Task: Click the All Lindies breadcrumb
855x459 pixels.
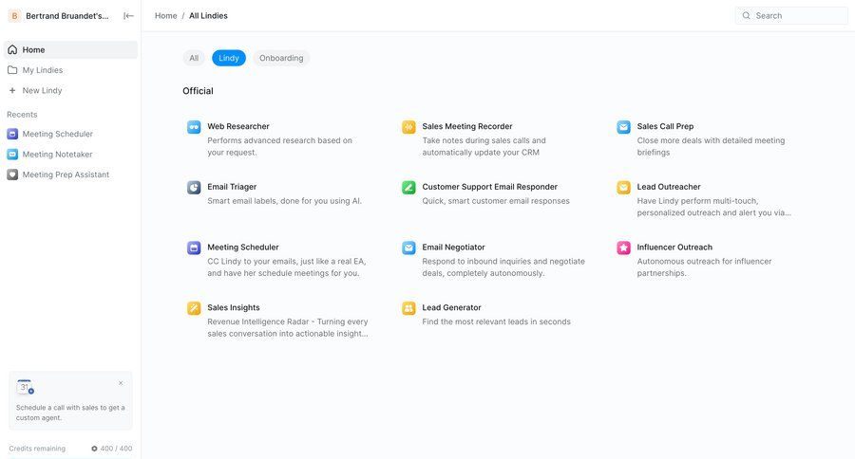Action: [x=208, y=16]
